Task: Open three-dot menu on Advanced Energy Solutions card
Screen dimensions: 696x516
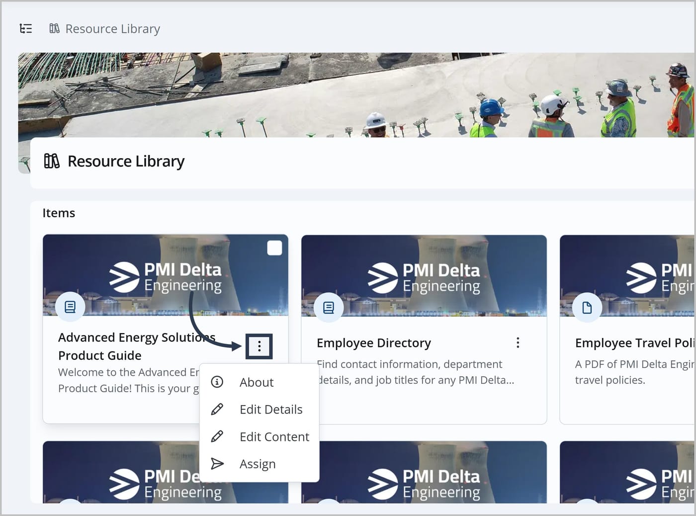Action: pos(259,346)
